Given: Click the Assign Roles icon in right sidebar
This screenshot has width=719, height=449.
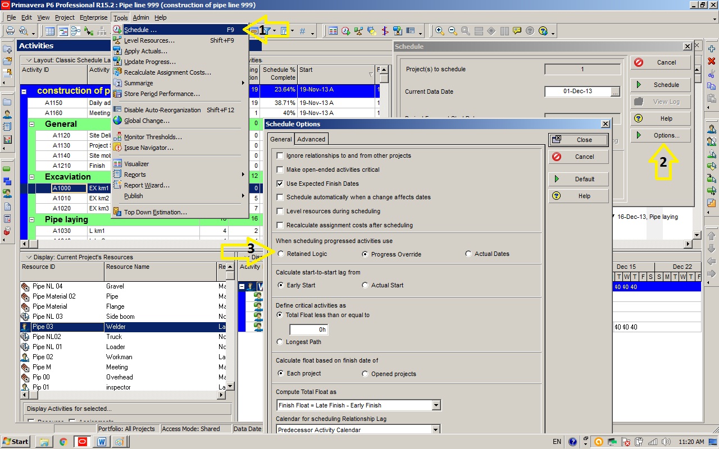Looking at the screenshot, I should coord(711,154).
